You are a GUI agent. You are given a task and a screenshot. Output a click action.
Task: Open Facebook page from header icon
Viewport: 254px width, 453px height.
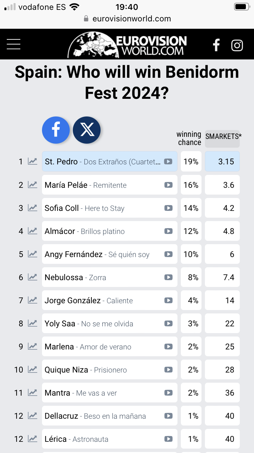216,45
